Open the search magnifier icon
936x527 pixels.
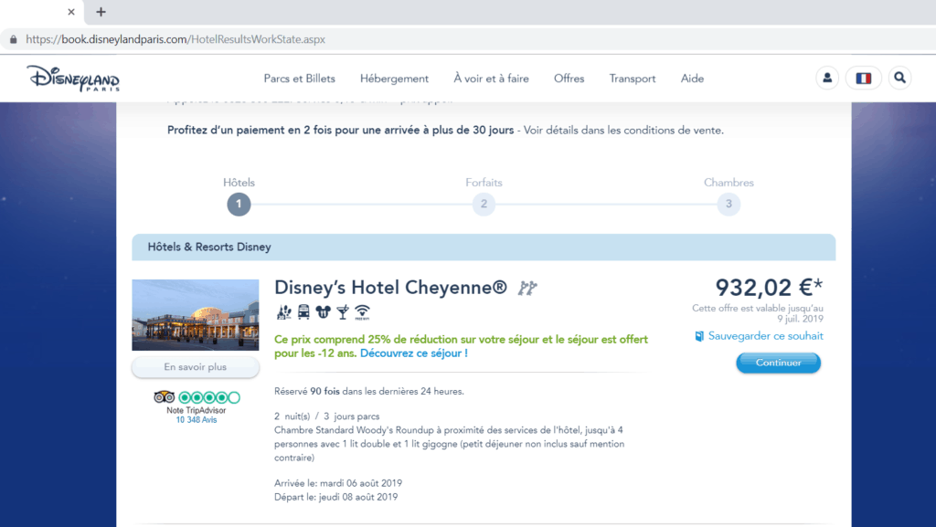click(x=899, y=79)
